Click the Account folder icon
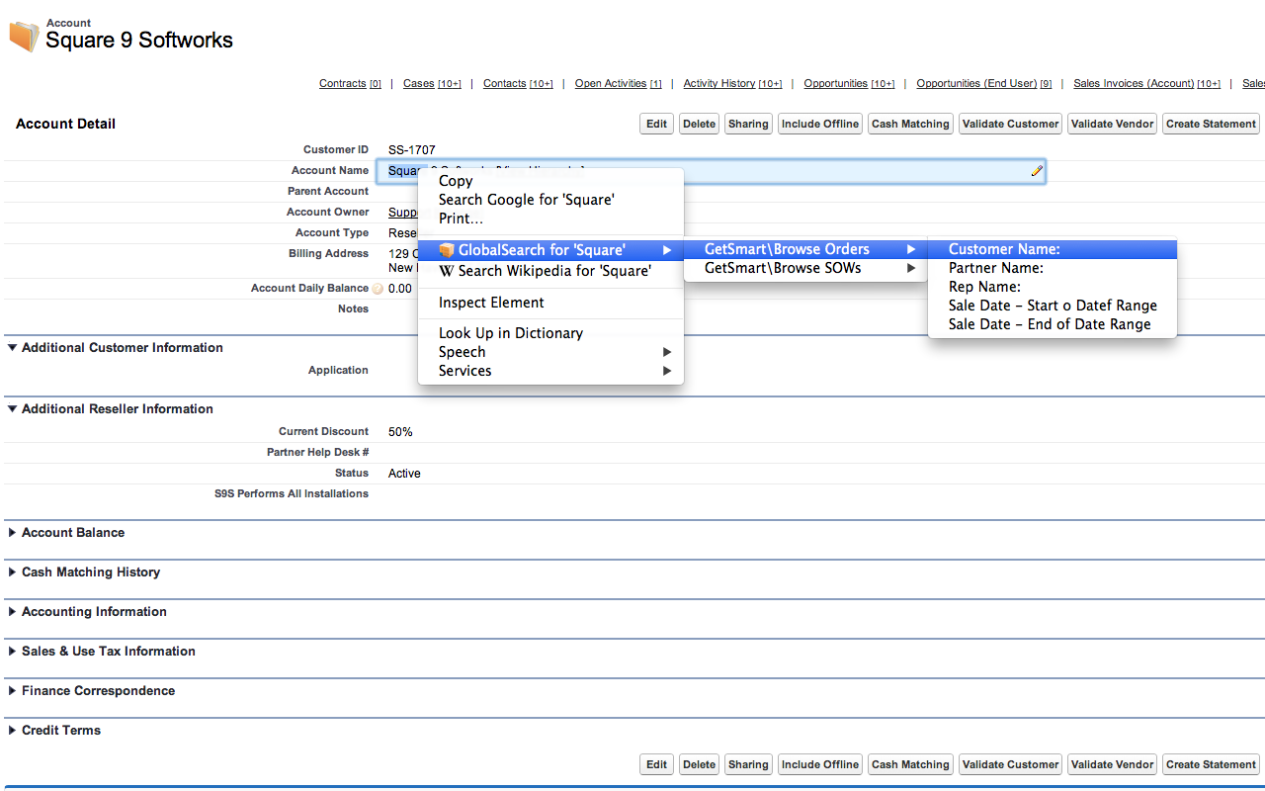Screen dimensions: 1265x791 pos(24,36)
